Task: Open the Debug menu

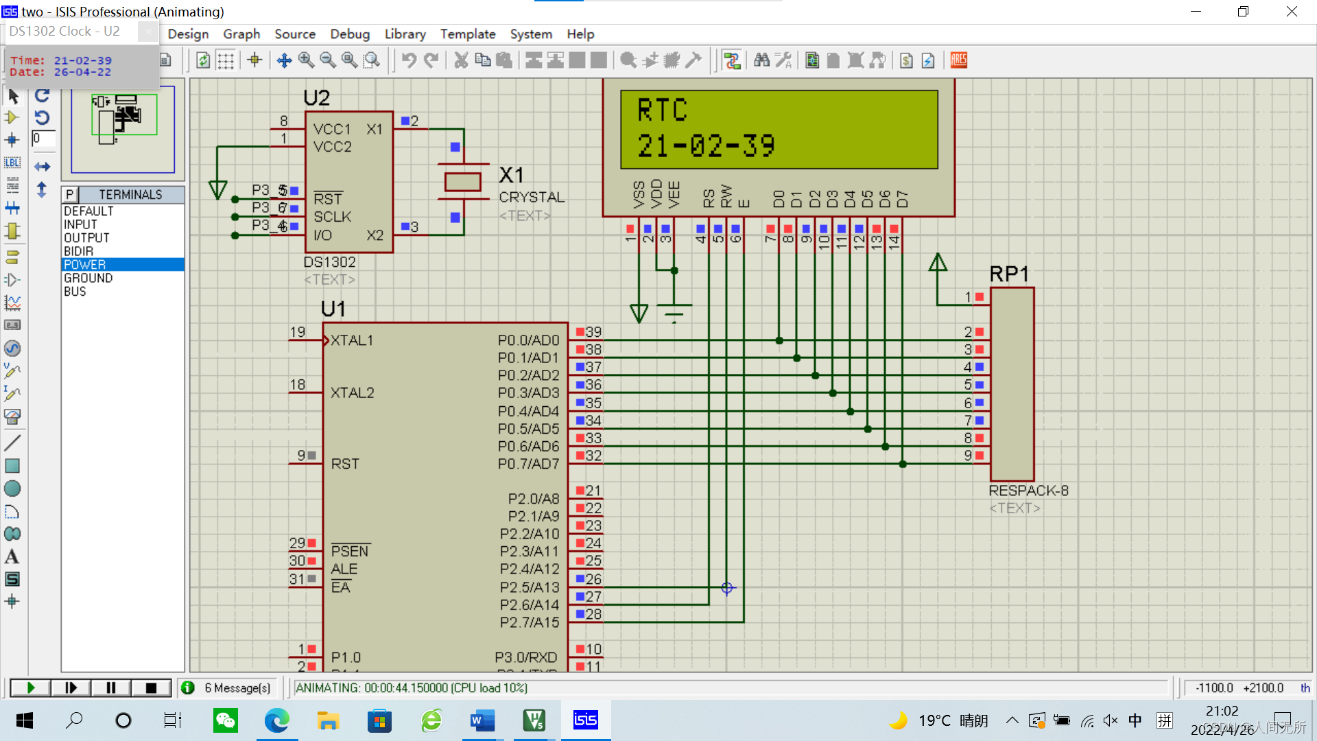Action: point(349,34)
